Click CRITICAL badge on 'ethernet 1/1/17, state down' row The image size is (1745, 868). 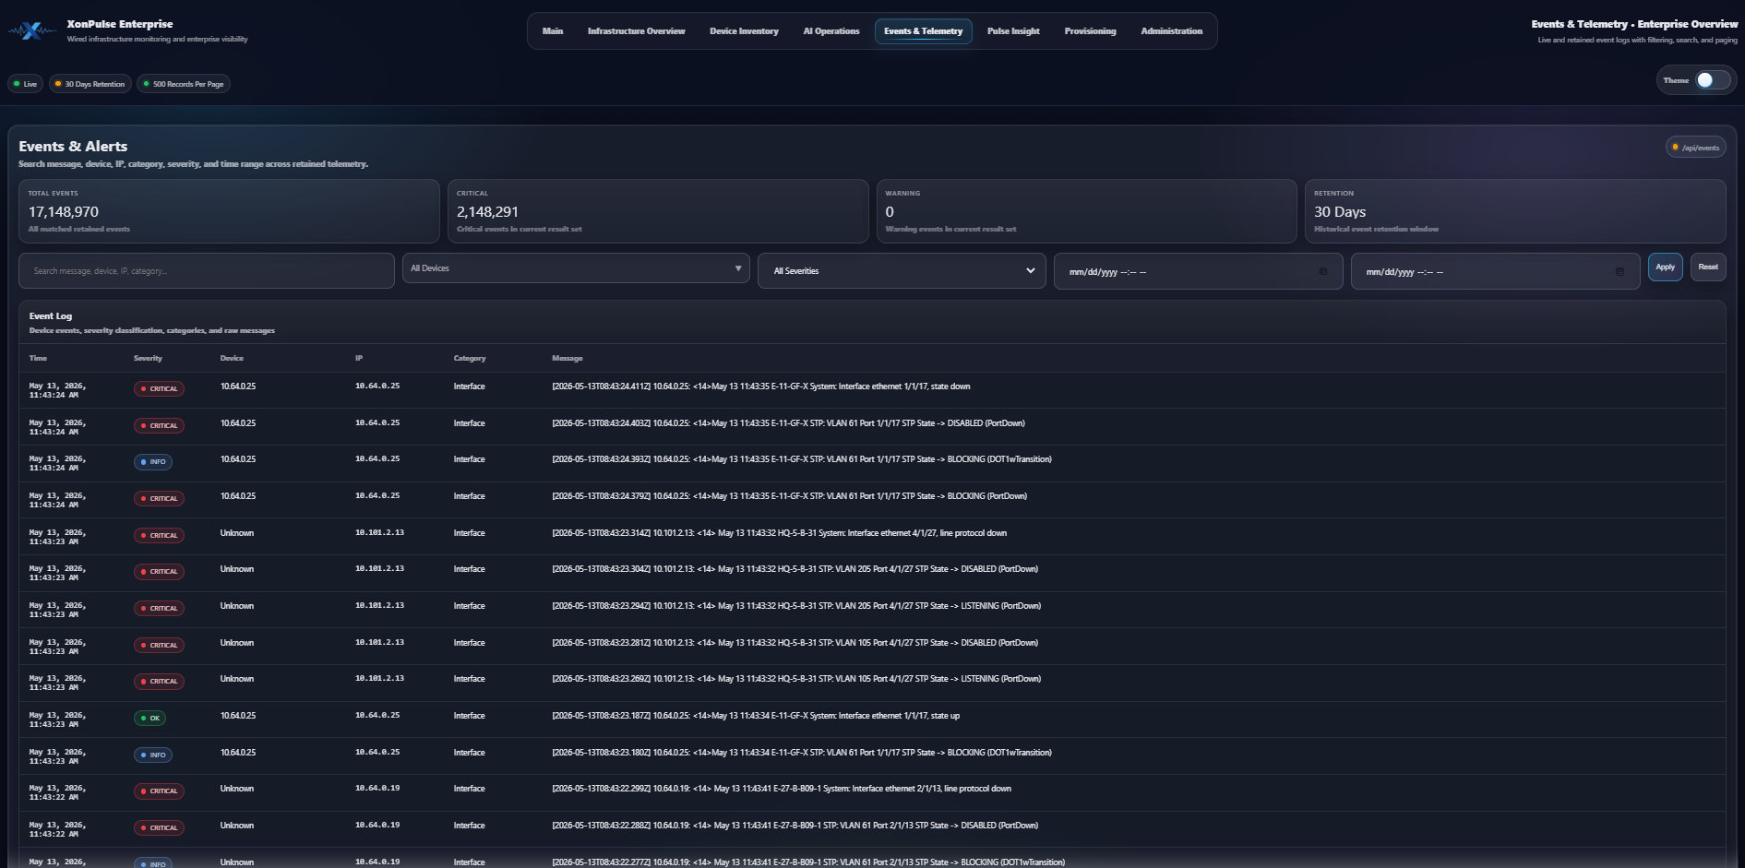click(x=159, y=389)
